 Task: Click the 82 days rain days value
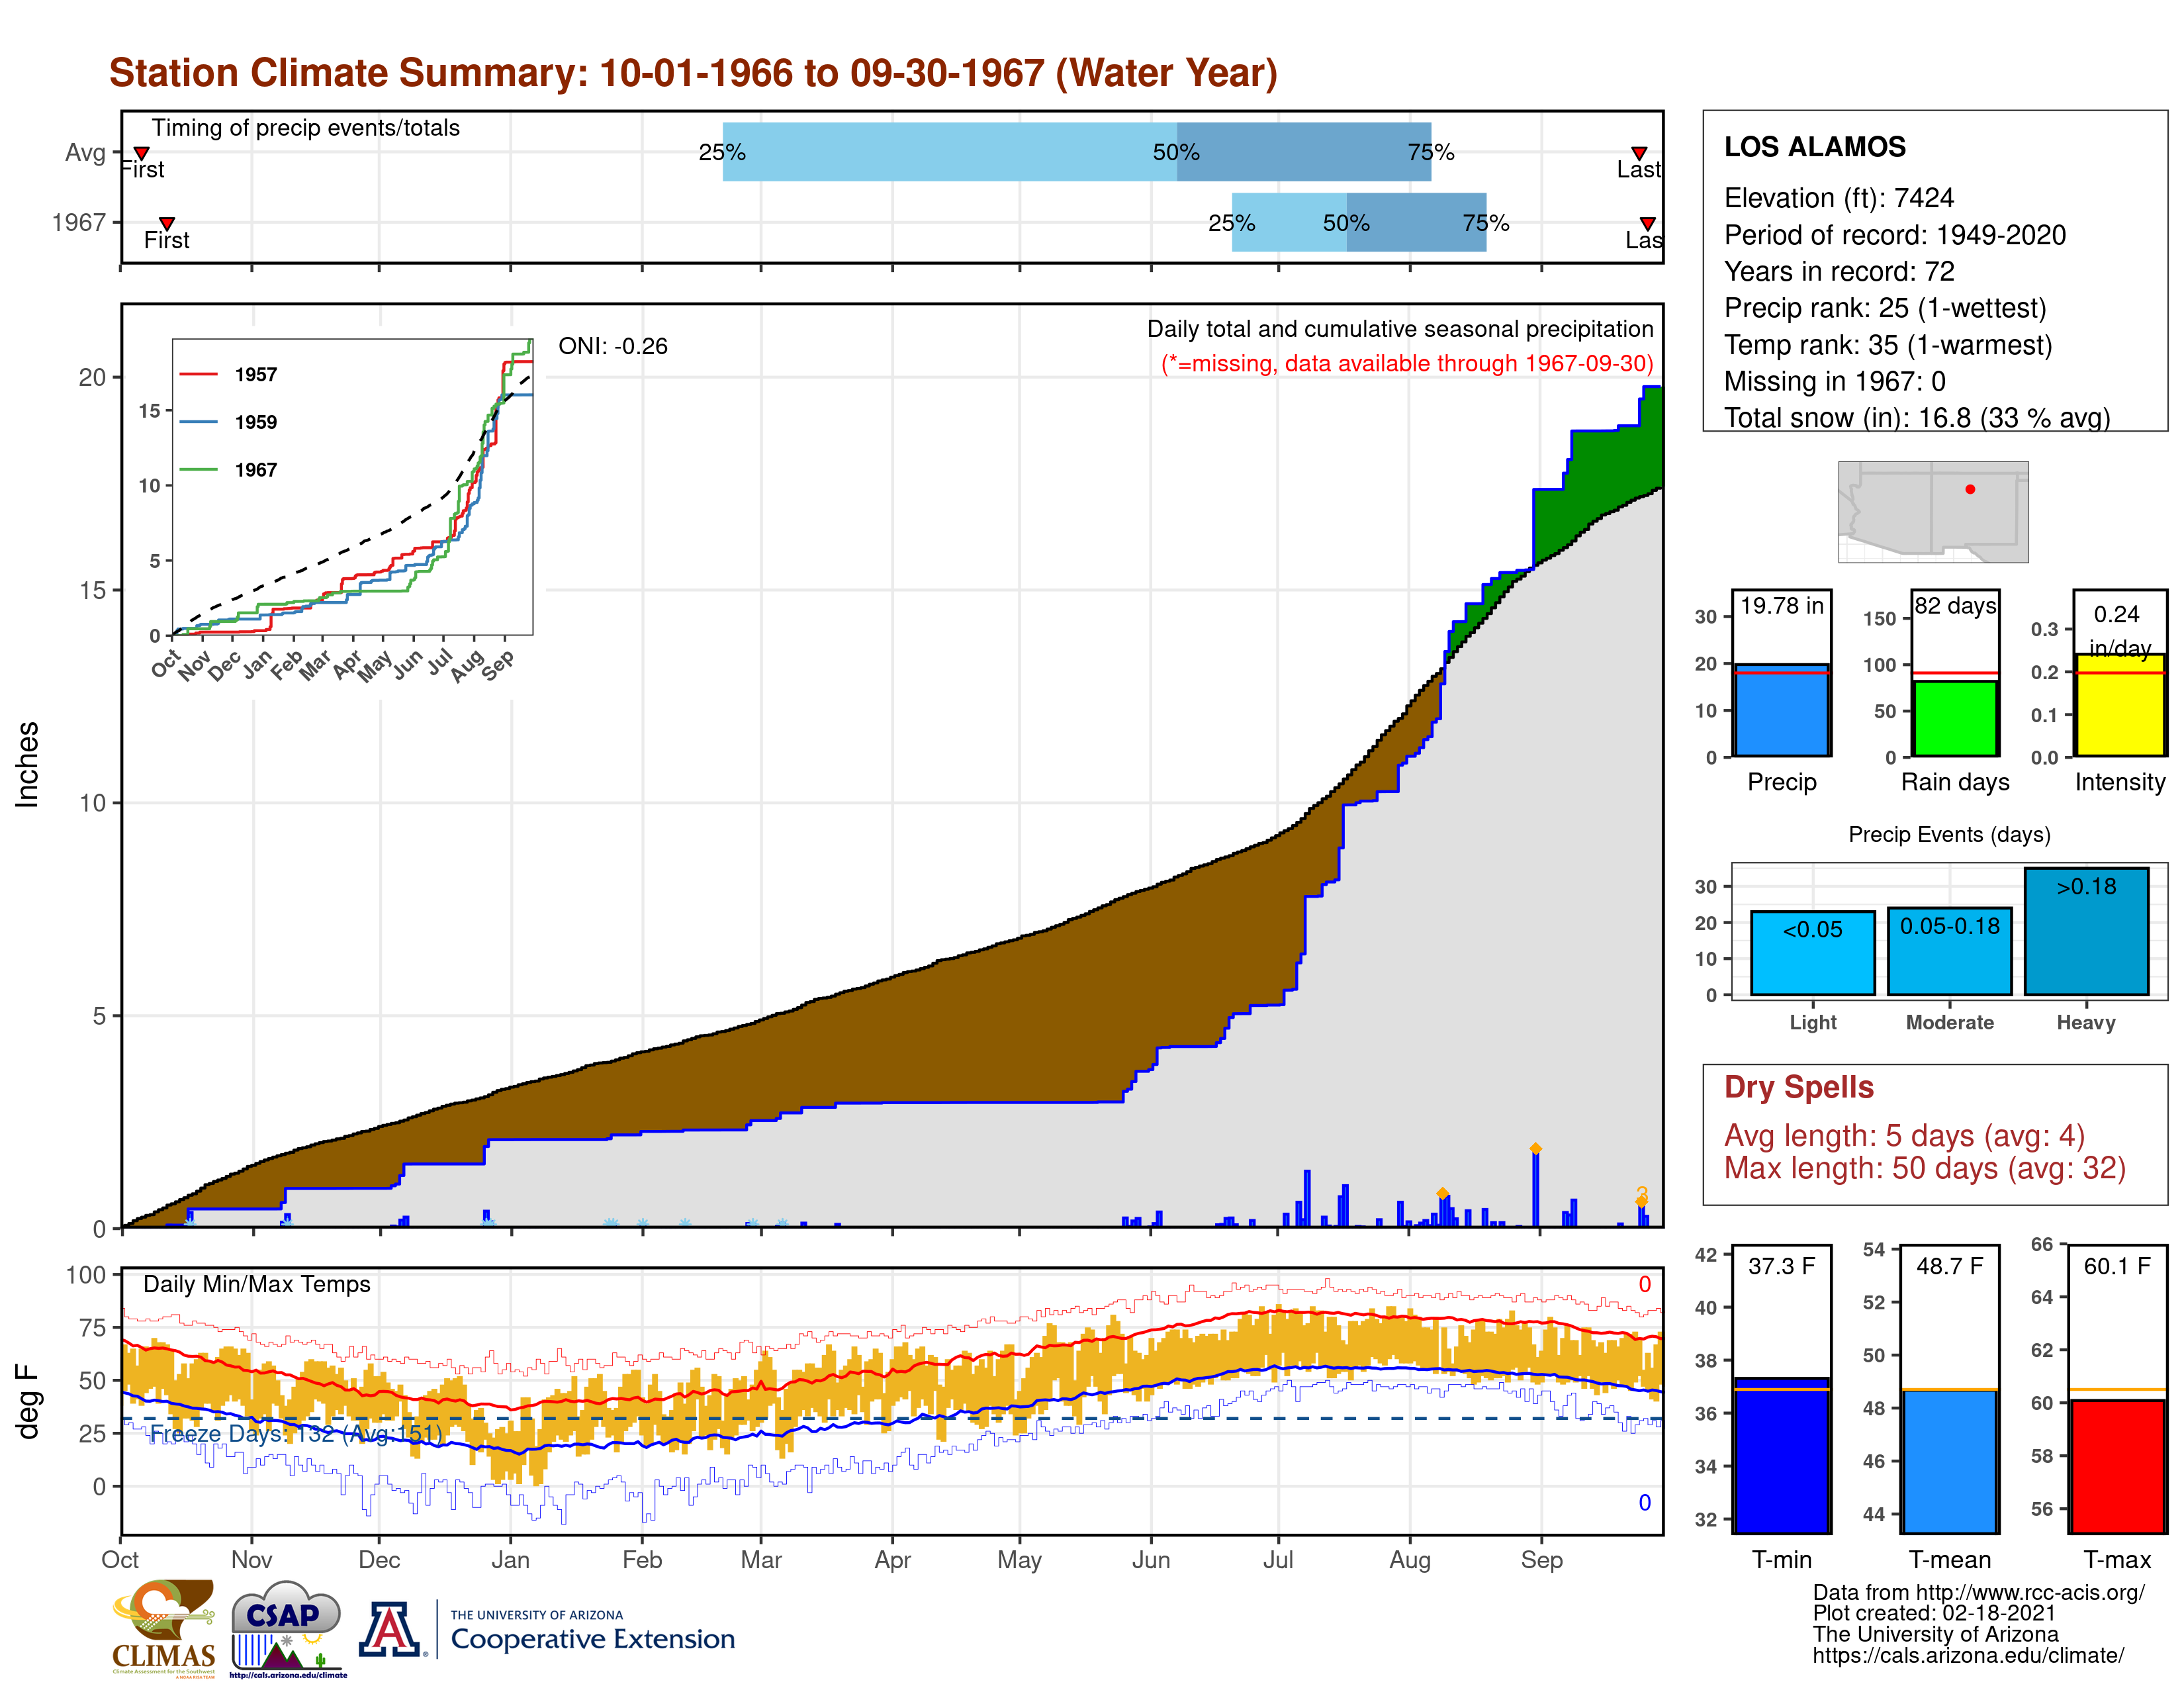coord(1955,605)
